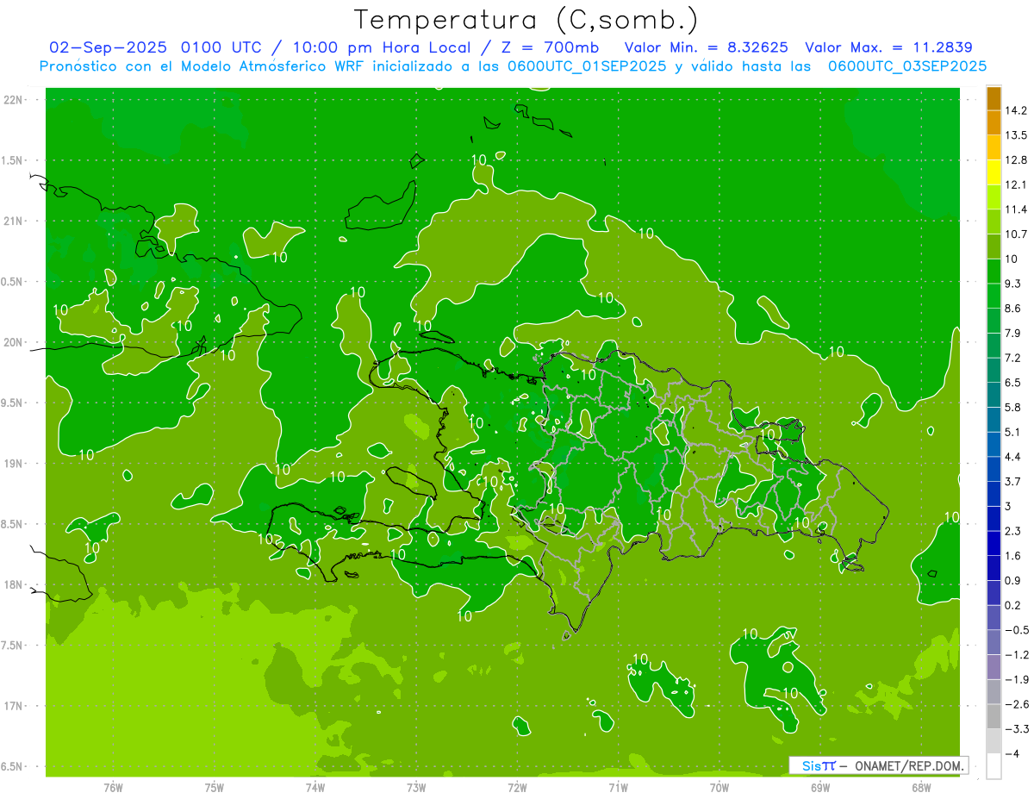Image resolution: width=1034 pixels, height=799 pixels.
Task: Pick the legend swatch between 12.8 and 13.5
Action: [x=994, y=148]
